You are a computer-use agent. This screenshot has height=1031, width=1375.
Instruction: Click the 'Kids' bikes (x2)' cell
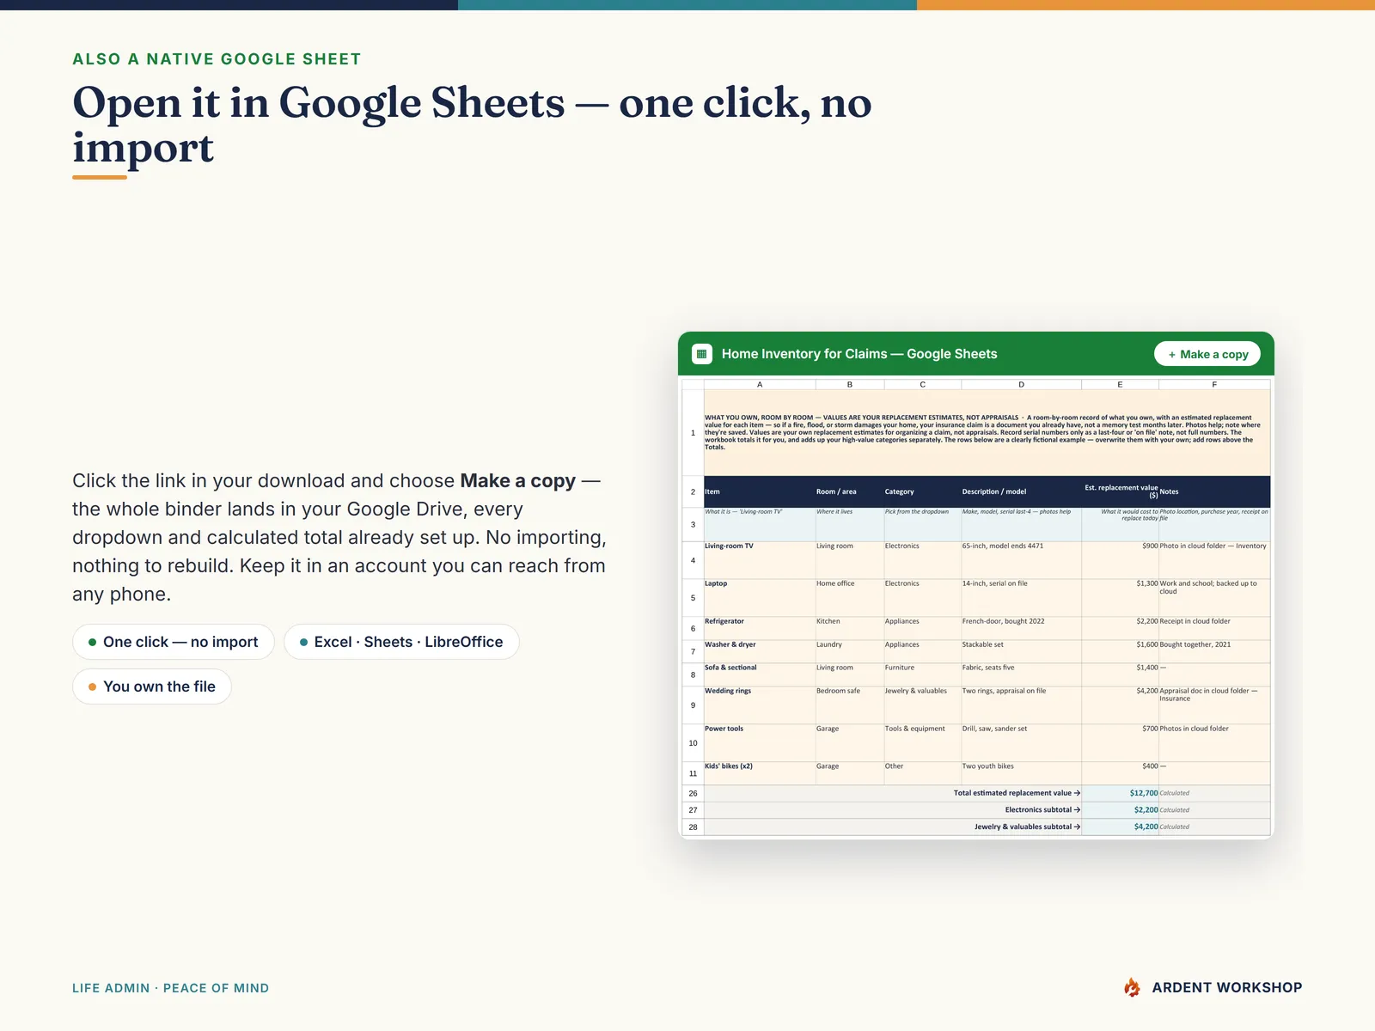[x=760, y=773]
